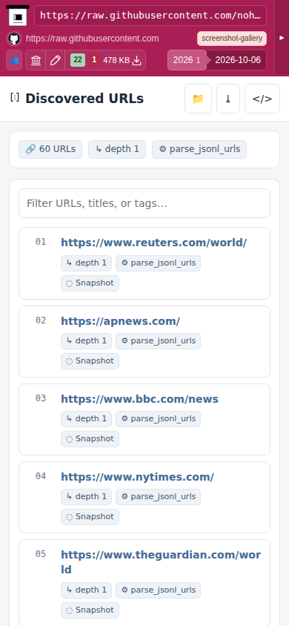Screen dimensions: 289x626
Task: Click the screenshot-gallery tag
Action: click(x=232, y=39)
